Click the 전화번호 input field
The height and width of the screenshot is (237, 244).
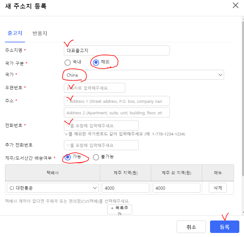tap(101, 126)
